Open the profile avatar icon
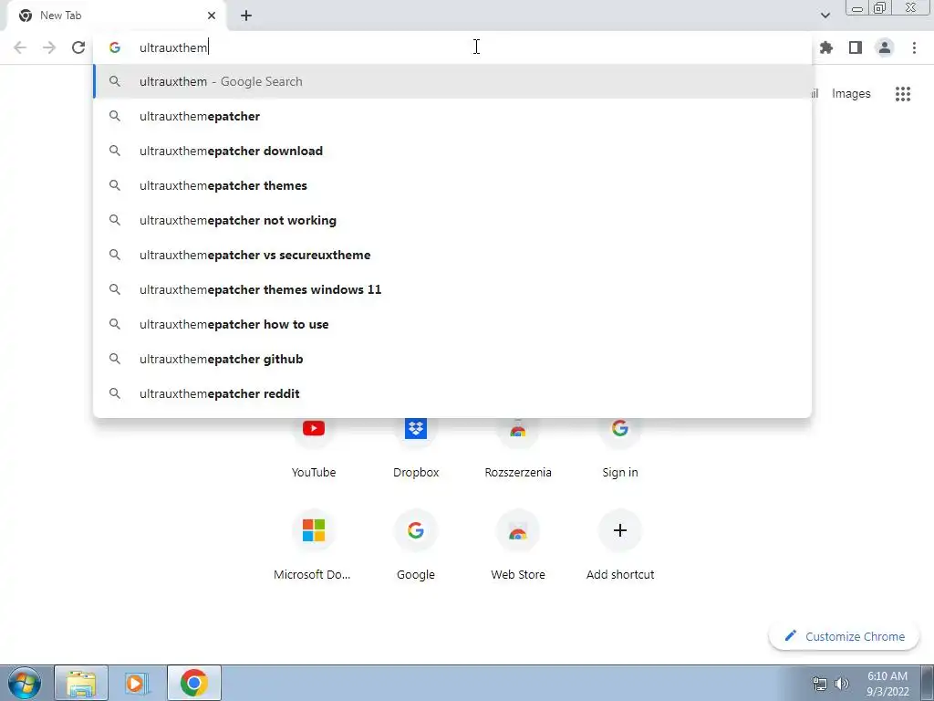 click(885, 47)
